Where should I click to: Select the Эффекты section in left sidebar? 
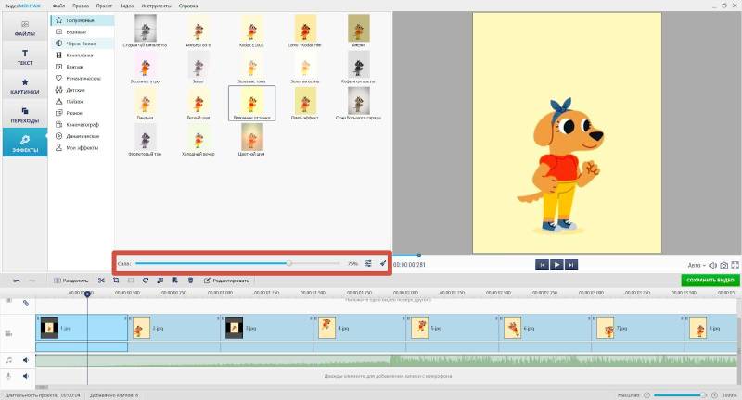point(25,144)
